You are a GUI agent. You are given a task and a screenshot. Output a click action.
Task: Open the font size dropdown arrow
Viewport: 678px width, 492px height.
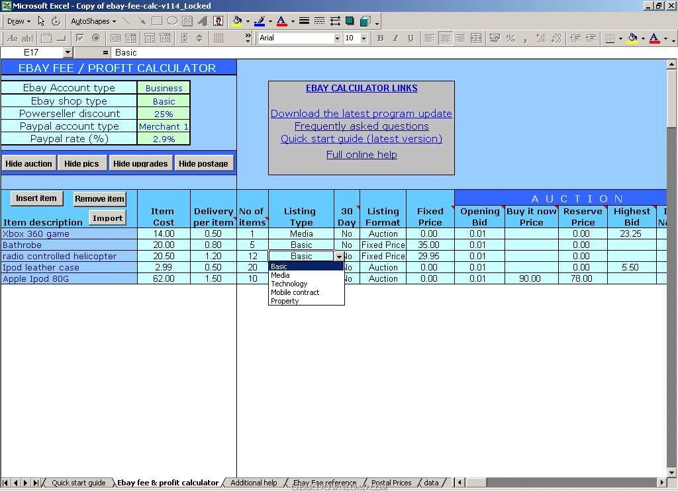[363, 38]
